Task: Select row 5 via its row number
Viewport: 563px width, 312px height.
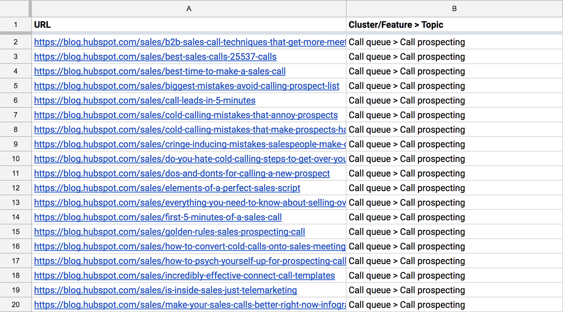Action: (x=15, y=86)
